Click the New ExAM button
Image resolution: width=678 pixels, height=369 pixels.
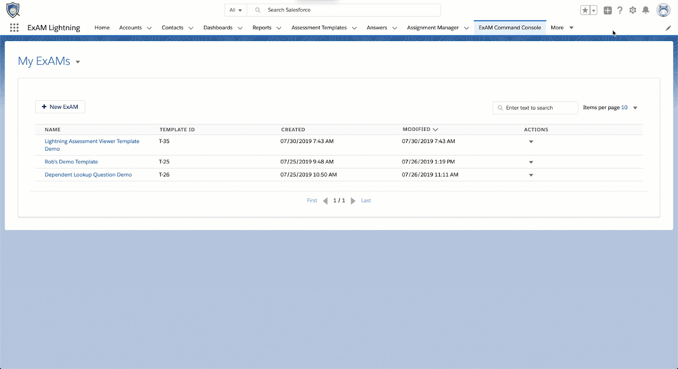[x=60, y=107]
